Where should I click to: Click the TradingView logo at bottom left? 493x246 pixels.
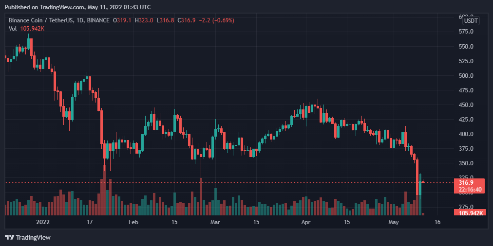pos(28,238)
